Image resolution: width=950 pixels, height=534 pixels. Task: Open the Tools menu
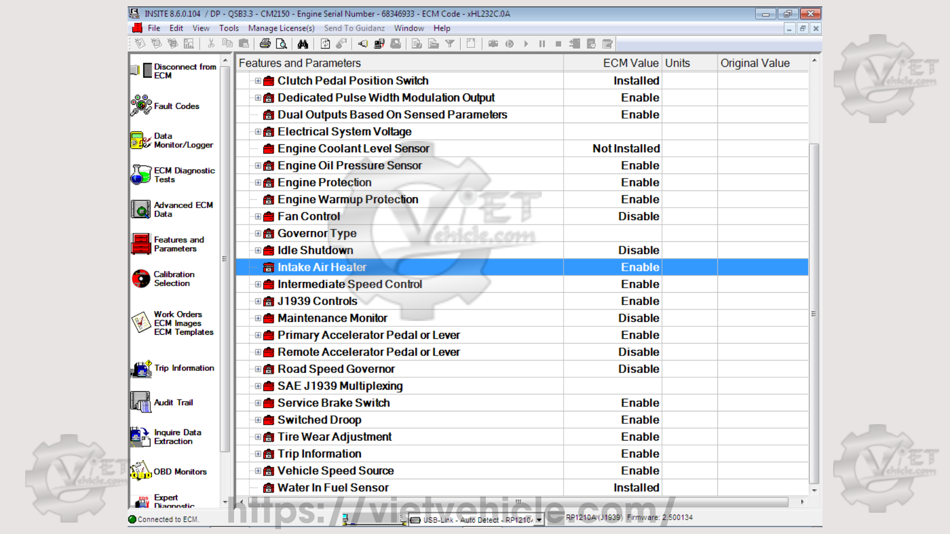(x=229, y=28)
